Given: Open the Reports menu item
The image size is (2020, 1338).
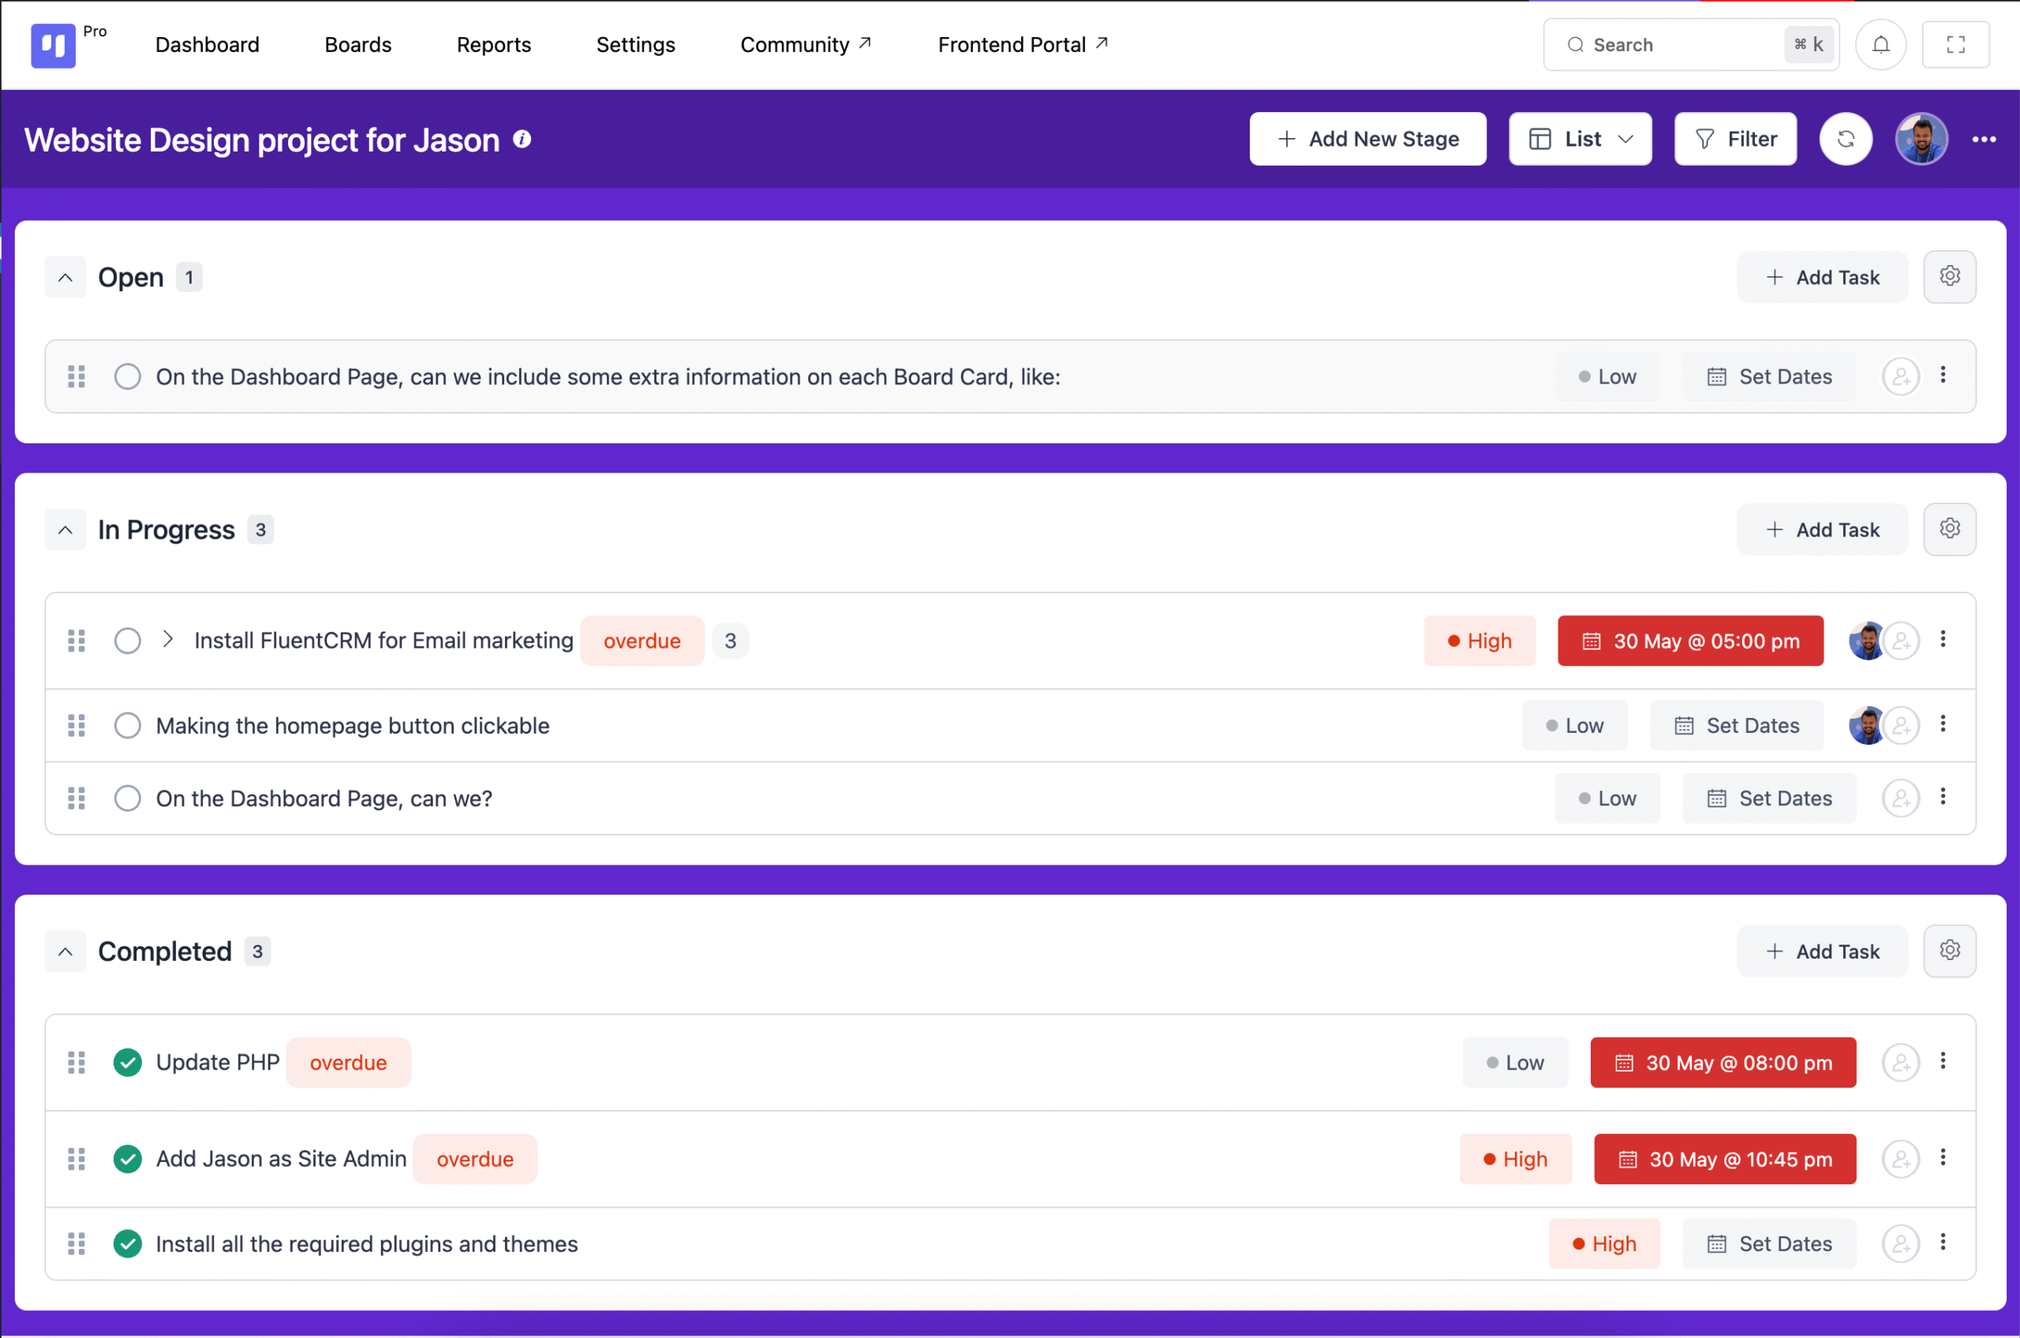Looking at the screenshot, I should tap(493, 44).
